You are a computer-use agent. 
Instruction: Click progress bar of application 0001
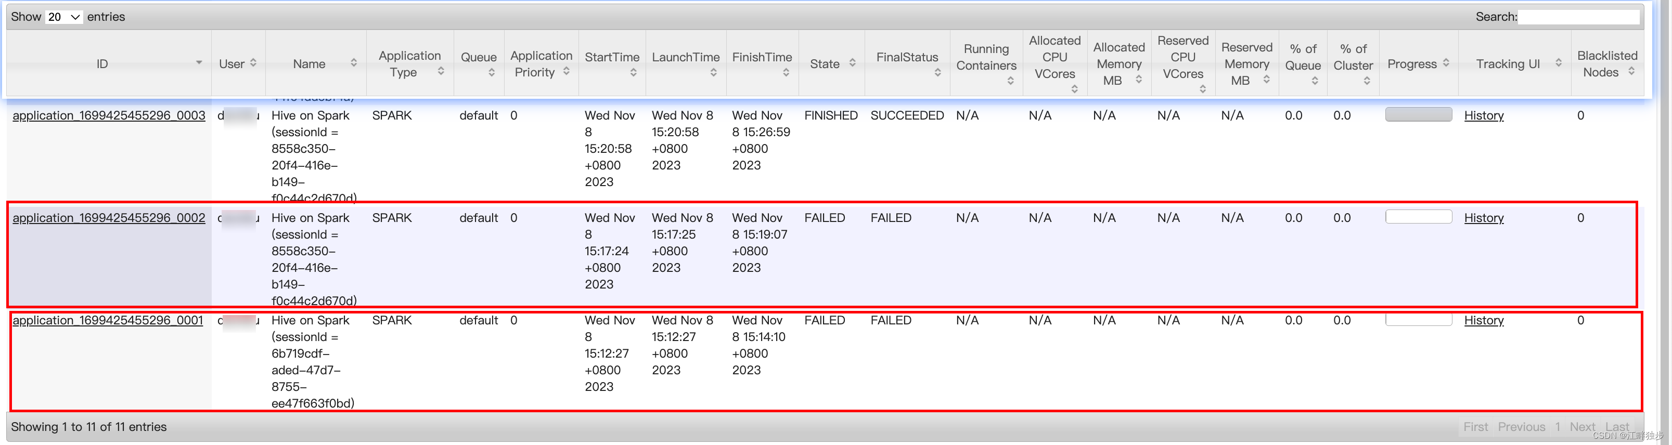(1418, 320)
